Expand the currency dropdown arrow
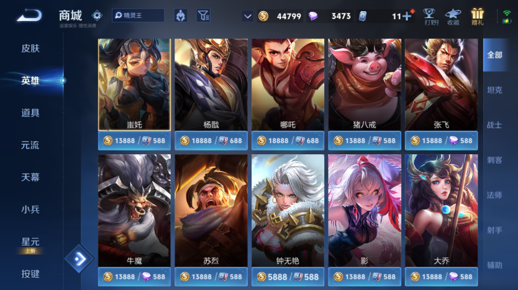Viewport: 518px width, 290px height. point(247,16)
